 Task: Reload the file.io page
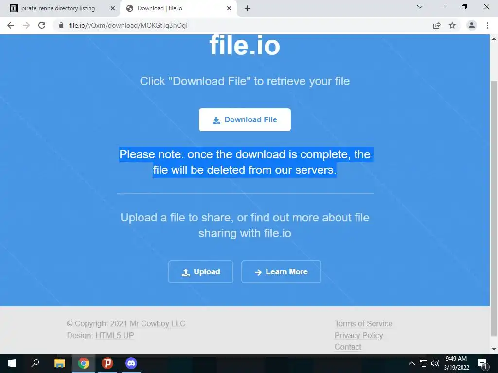pyautogui.click(x=42, y=25)
